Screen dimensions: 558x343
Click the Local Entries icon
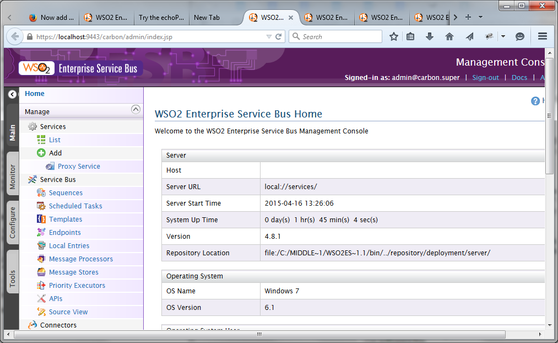41,245
